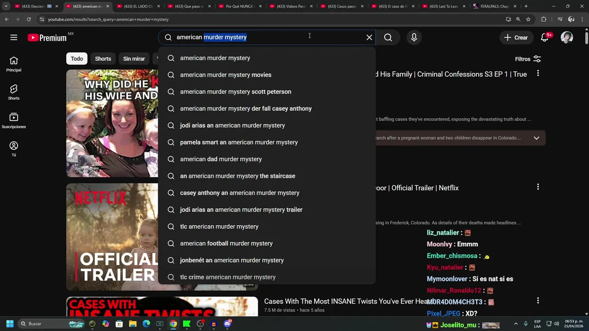Open the Netflix Official Trailer thumbnail

(x=112, y=237)
